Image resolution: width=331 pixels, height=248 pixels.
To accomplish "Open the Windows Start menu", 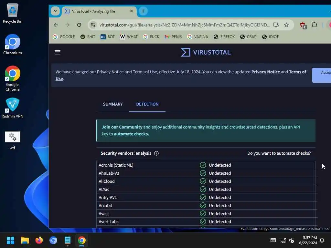I will pos(10,240).
